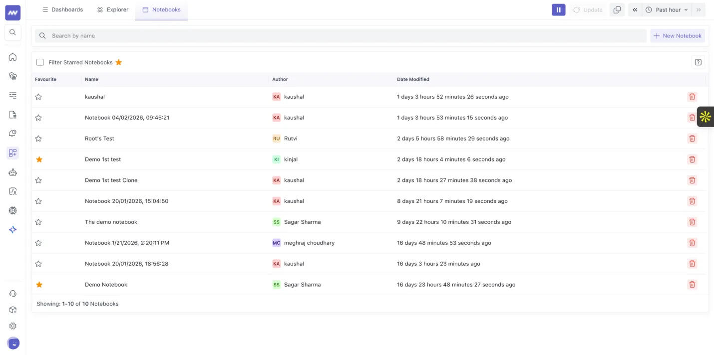Unstar the Demo Notebook row

click(x=39, y=285)
